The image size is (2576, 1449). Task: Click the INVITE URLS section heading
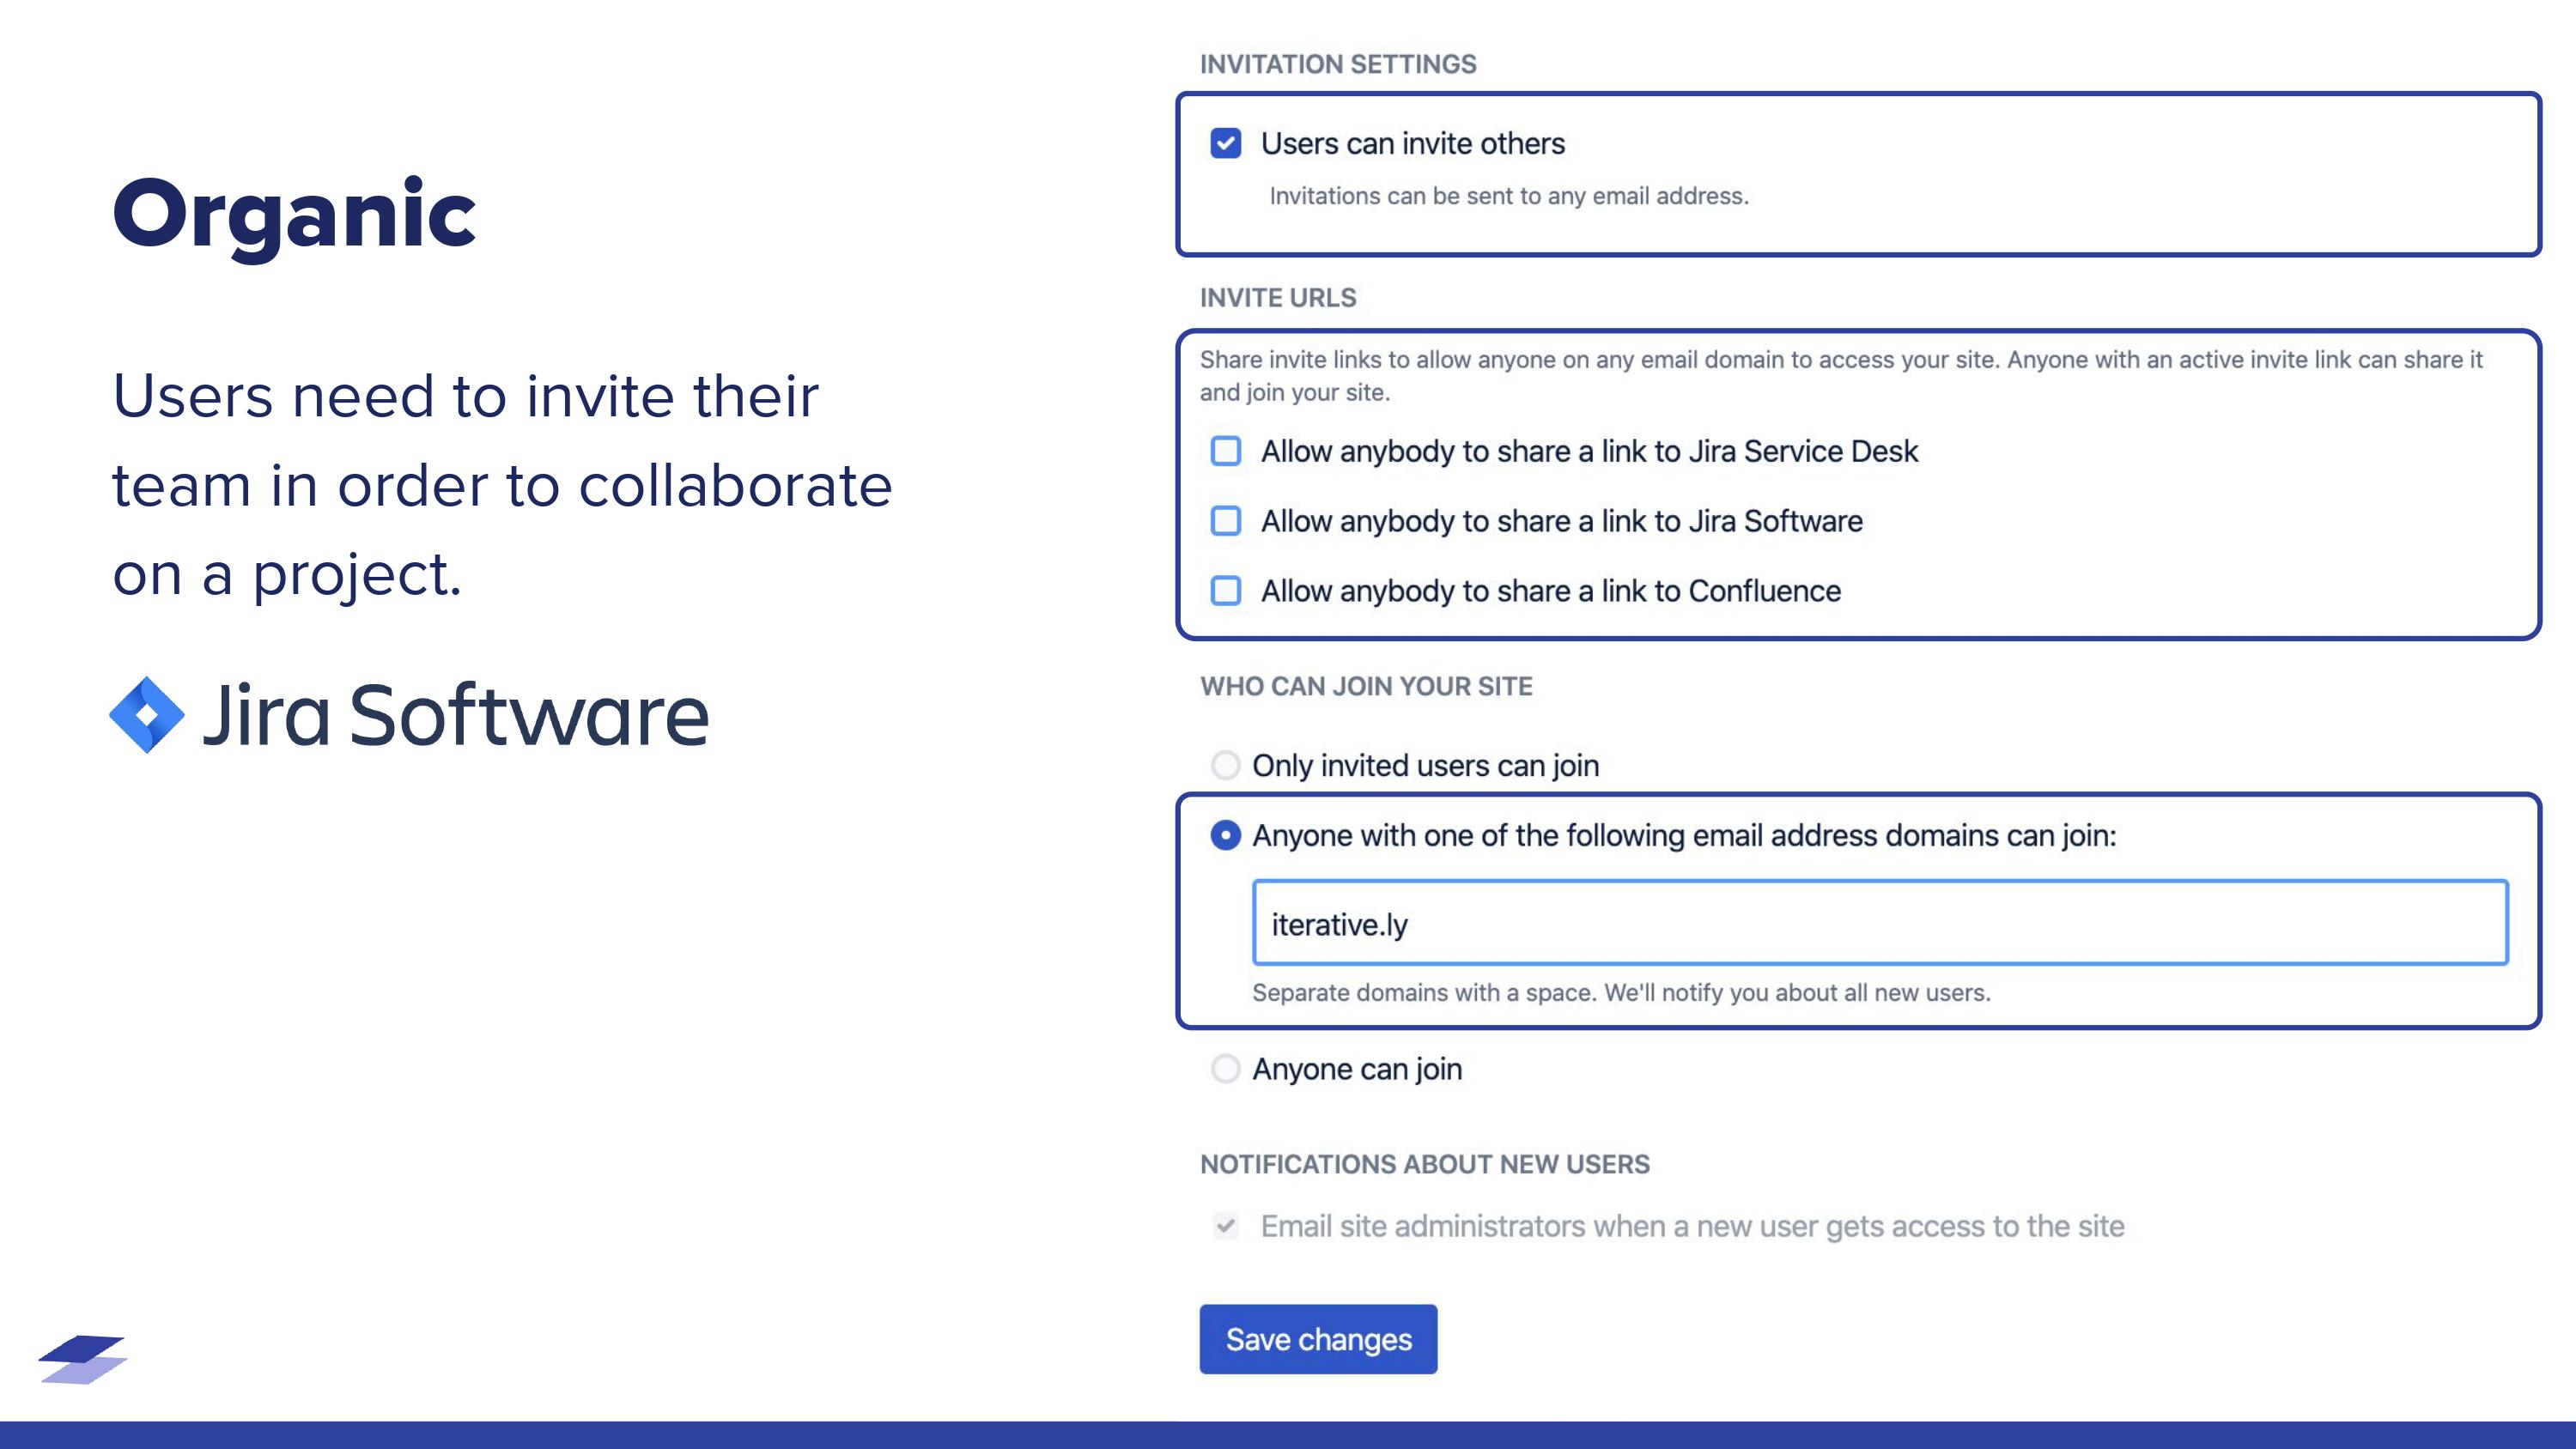pos(1277,297)
